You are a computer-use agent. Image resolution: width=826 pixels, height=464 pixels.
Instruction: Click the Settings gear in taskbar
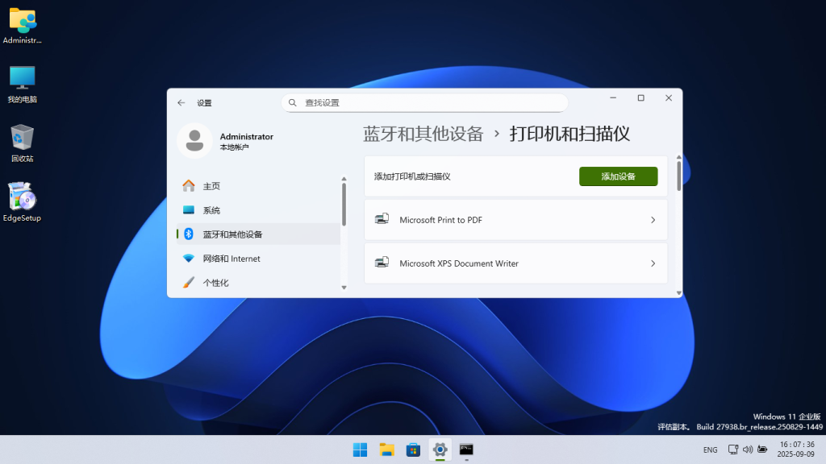tap(440, 449)
